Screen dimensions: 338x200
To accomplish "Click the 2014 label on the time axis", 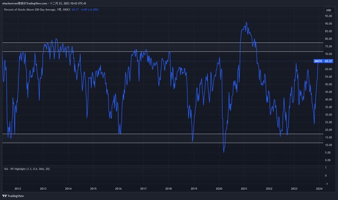I will click(68, 188).
